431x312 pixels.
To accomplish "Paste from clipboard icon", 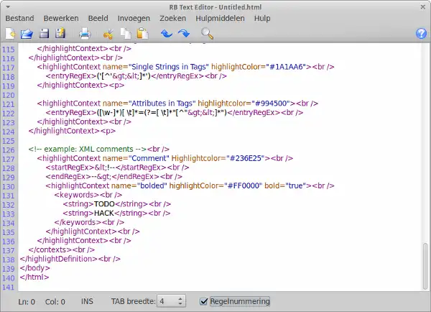I will point(142,34).
